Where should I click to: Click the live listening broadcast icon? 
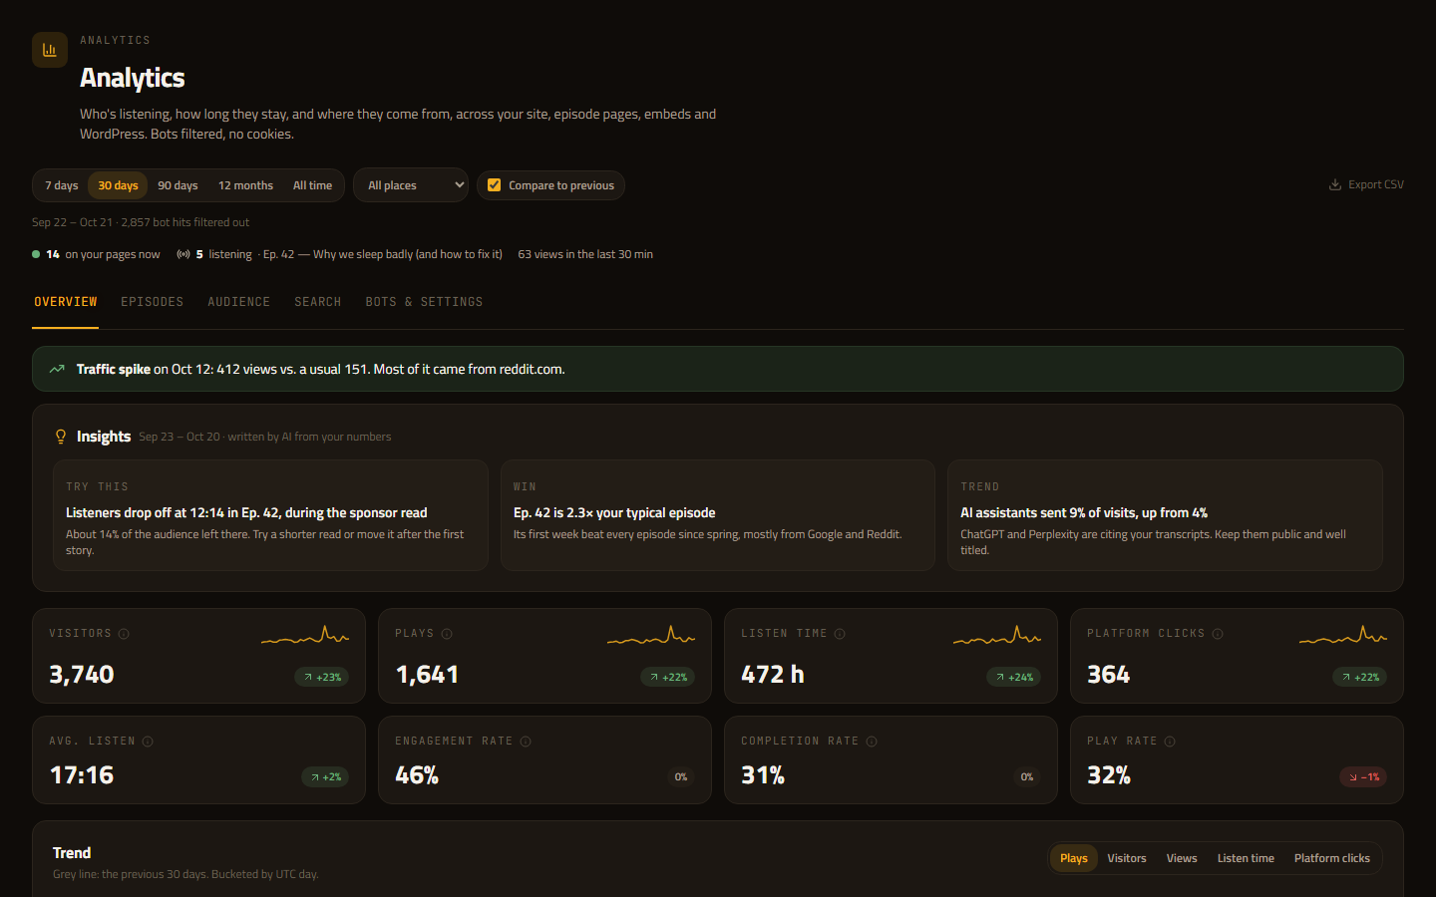pos(183,254)
